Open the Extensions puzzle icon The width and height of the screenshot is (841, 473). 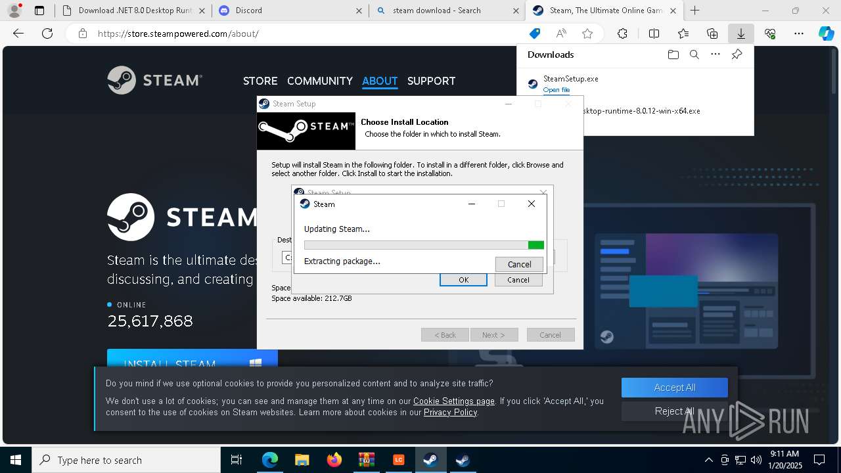[x=622, y=34]
